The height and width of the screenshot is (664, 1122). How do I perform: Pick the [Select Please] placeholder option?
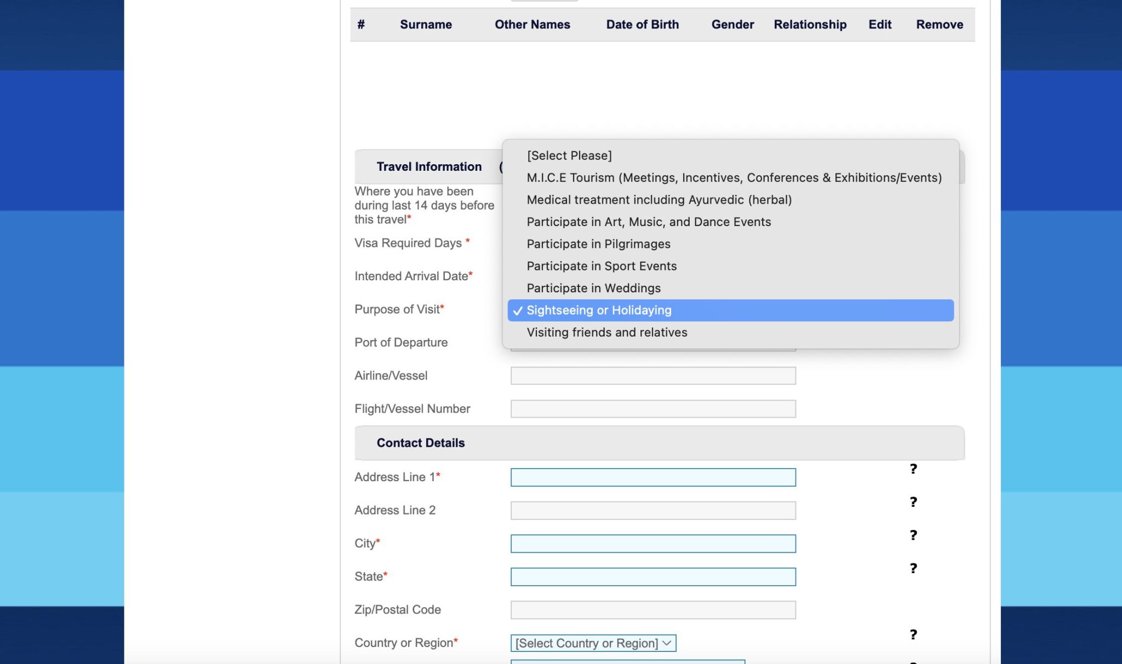[730, 155]
